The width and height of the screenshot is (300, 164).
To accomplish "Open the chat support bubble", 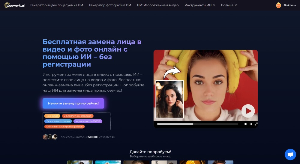I will [x=290, y=154].
